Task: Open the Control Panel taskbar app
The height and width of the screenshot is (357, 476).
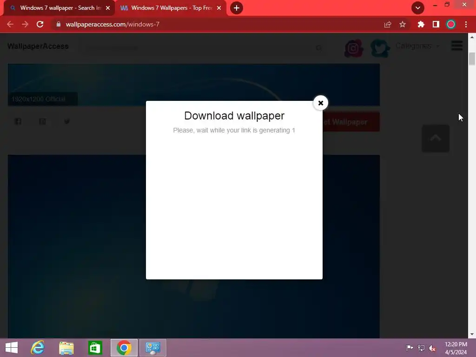Action: [x=152, y=348]
